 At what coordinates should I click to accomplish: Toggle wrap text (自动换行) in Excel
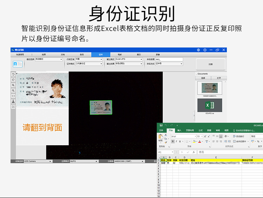coord(238,136)
